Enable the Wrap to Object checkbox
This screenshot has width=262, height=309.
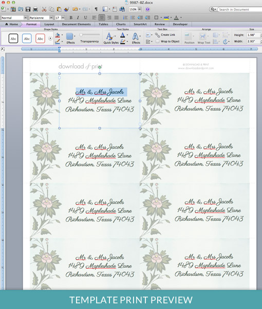157,41
